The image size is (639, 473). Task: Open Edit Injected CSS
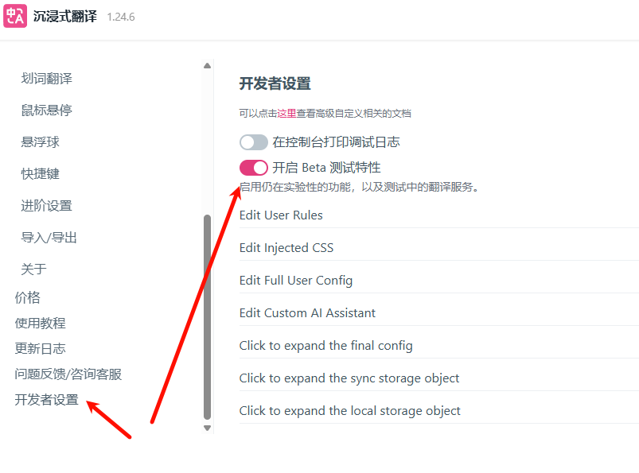(286, 248)
